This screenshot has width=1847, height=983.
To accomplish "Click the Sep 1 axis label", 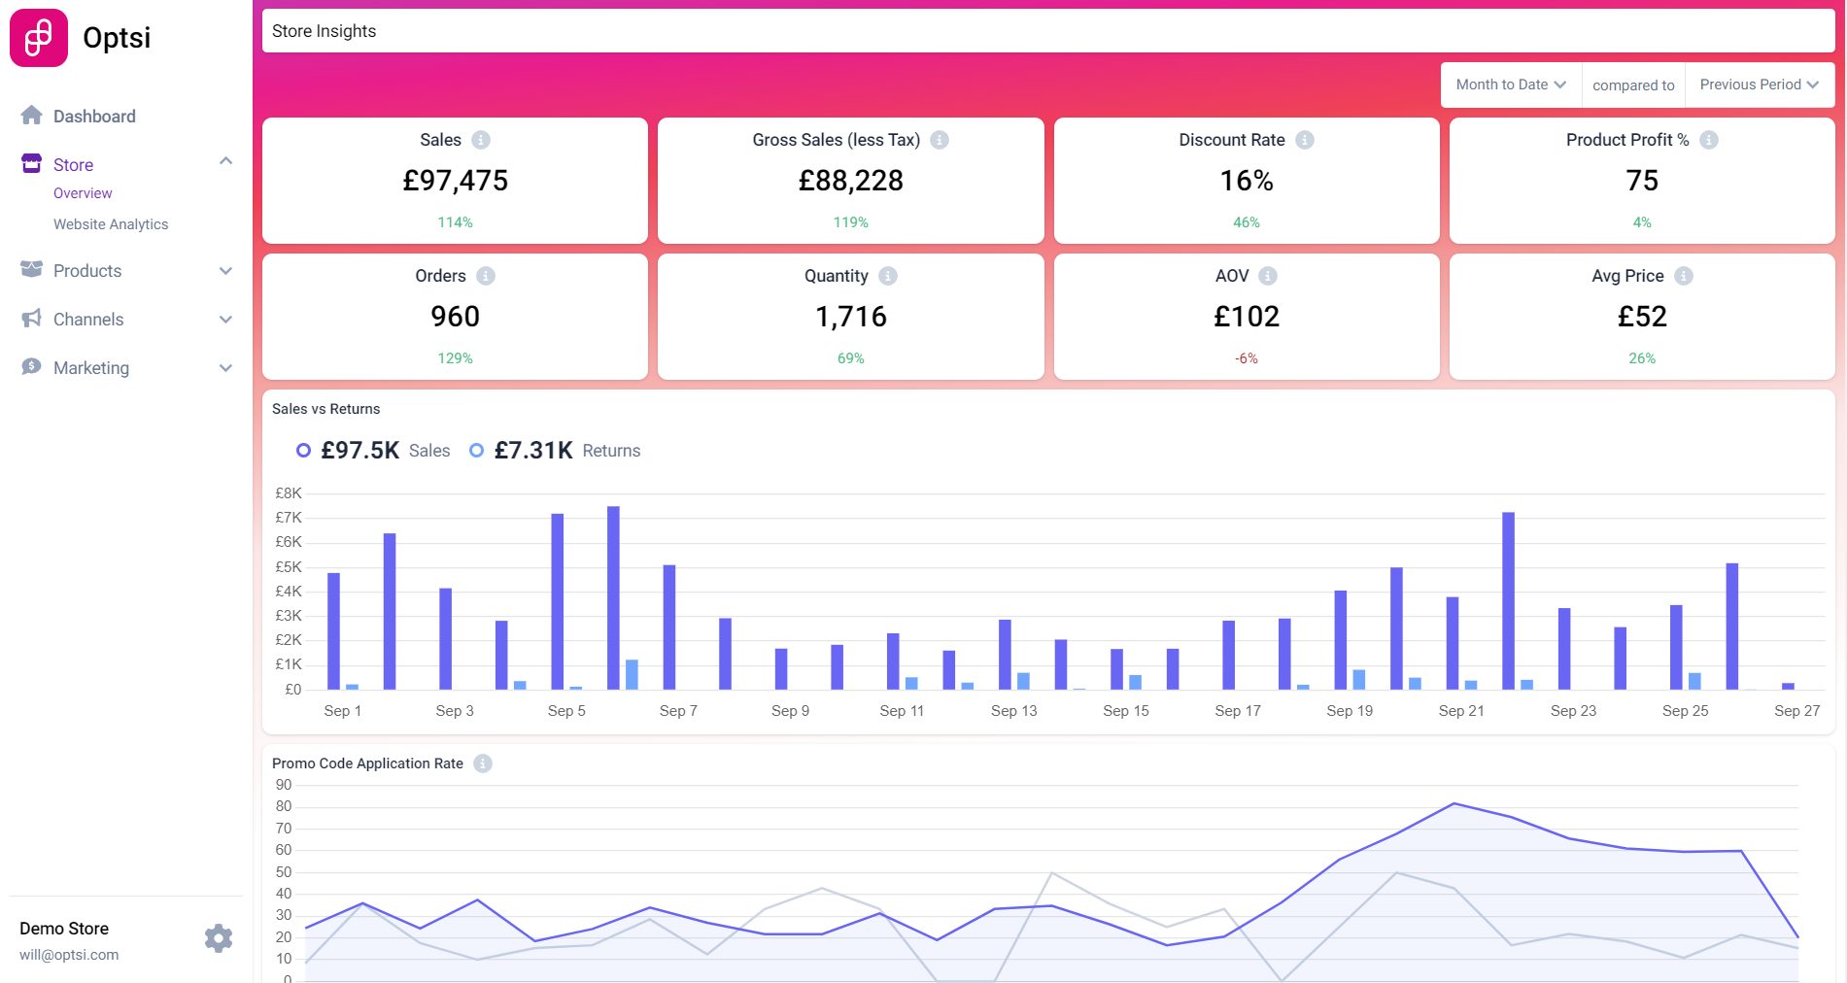I will (x=342, y=711).
